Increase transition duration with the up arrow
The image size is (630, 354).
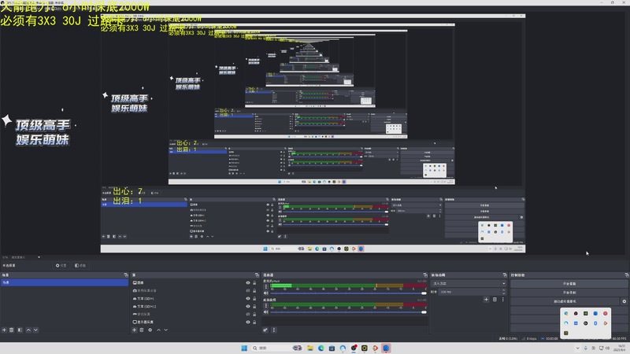click(x=504, y=290)
